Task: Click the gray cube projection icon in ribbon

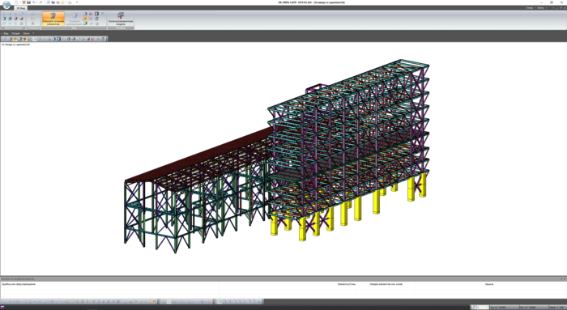Action: (x=21, y=19)
